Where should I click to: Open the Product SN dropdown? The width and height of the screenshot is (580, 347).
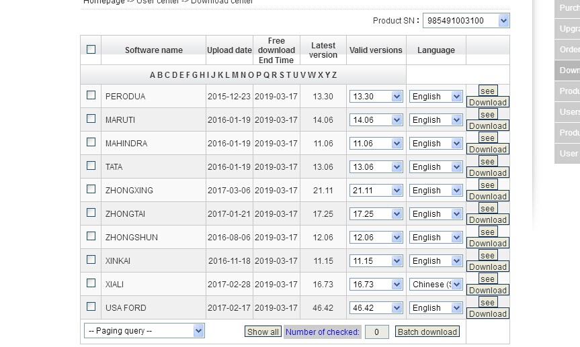click(x=466, y=20)
